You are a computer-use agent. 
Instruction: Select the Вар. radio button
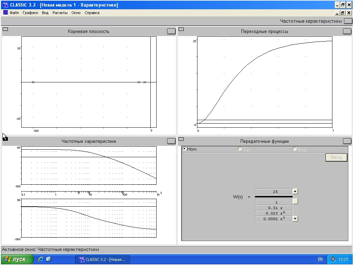[x=295, y=149]
